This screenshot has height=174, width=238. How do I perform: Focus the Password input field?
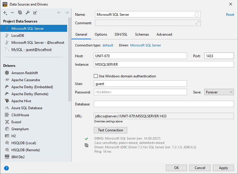[x=140, y=92]
